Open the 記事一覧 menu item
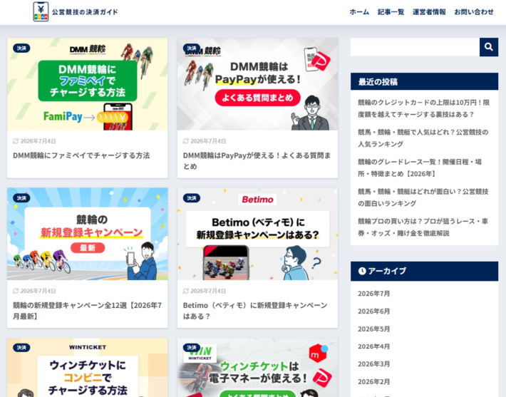Viewport: 506px width, 397px height. pyautogui.click(x=391, y=12)
